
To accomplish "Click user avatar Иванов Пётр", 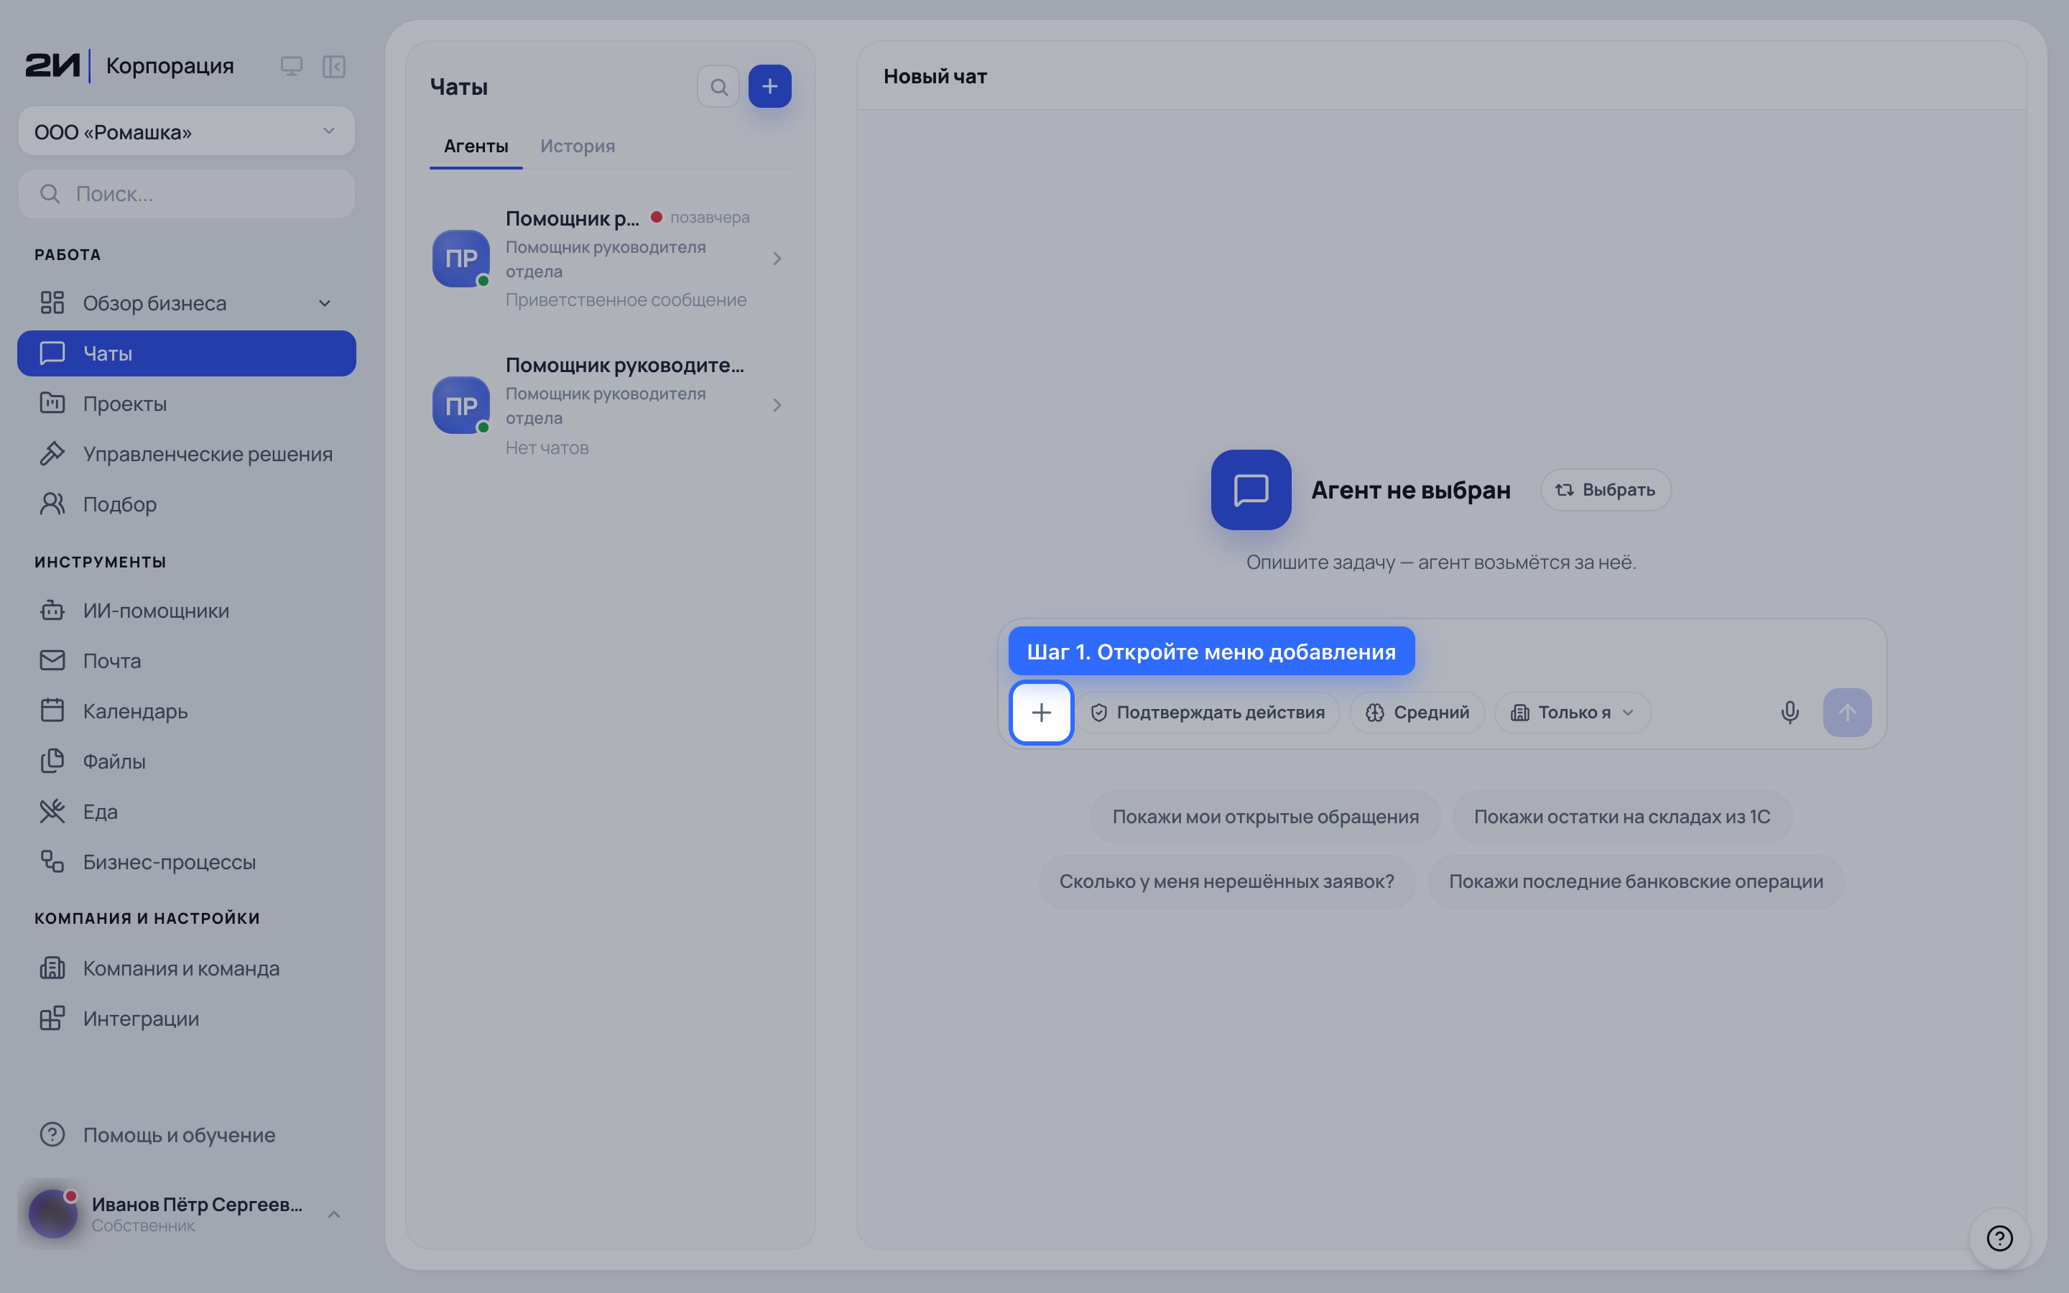I will (53, 1213).
